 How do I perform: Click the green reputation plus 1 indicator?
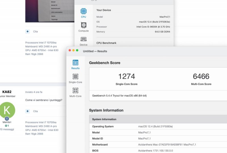tap(7, 126)
